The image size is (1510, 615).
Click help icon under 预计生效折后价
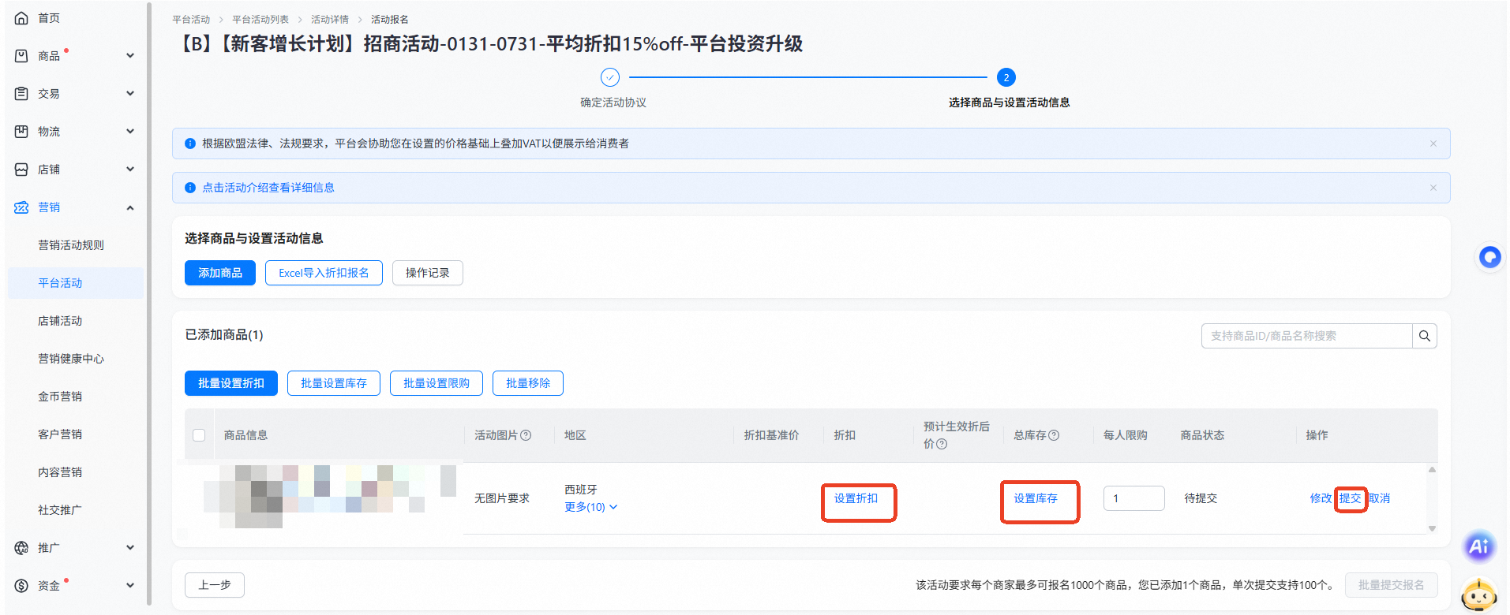tap(942, 444)
